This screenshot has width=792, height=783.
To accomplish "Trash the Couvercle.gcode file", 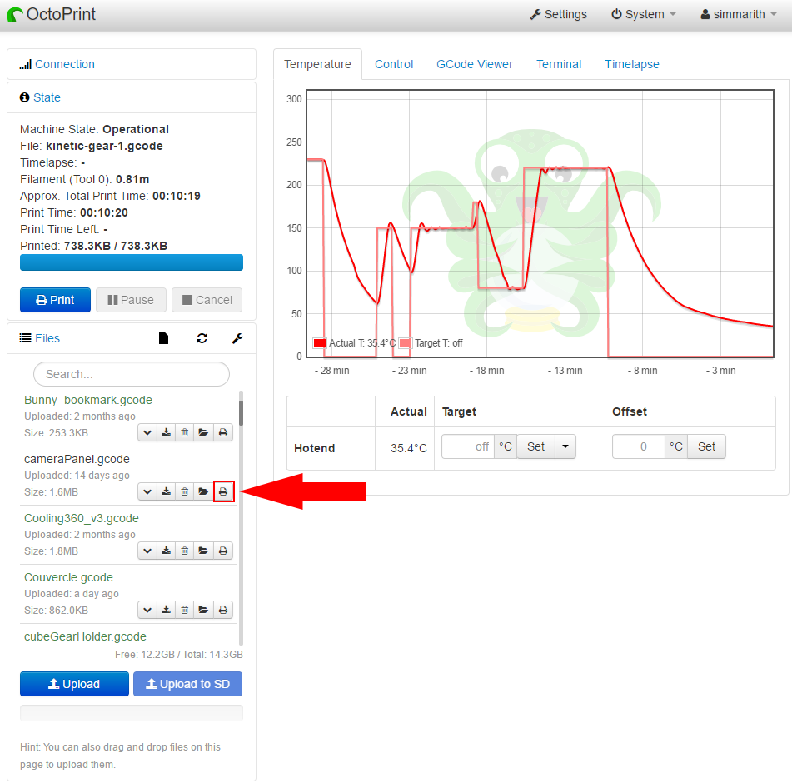I will click(x=185, y=611).
